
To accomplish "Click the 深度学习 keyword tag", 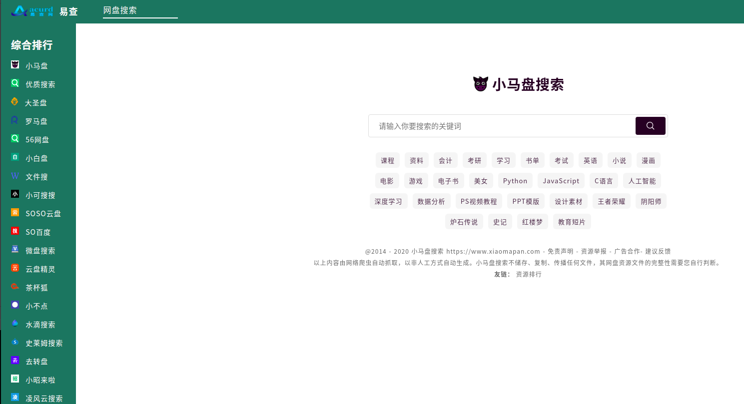I will coord(389,201).
